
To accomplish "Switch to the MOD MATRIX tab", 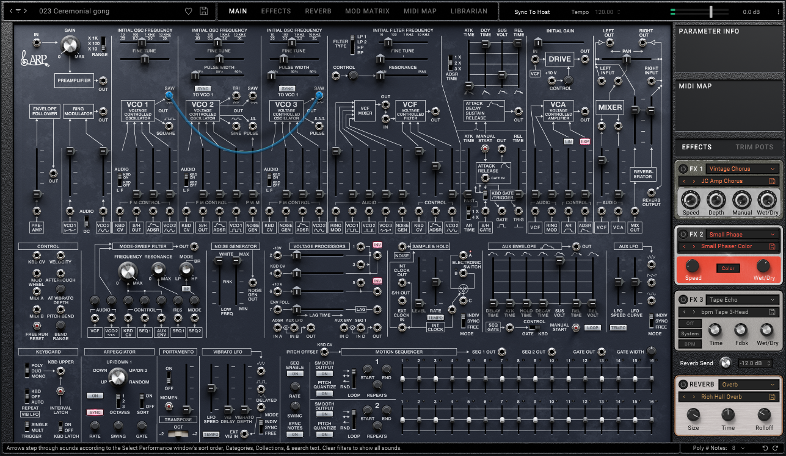I will pos(367,11).
